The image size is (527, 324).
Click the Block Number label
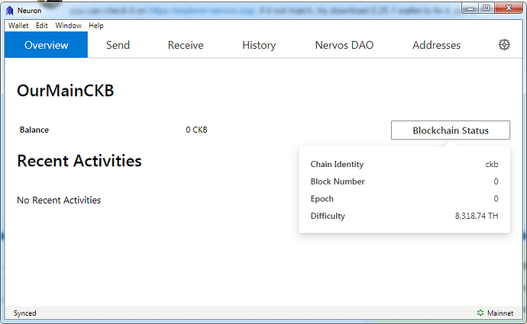[338, 181]
